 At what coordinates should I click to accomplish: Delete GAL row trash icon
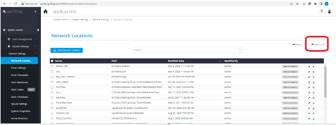click(x=313, y=72)
